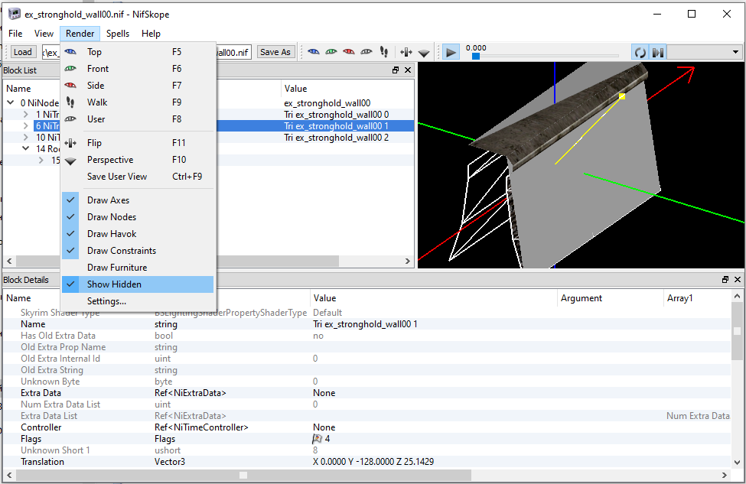
Task: Float the Block List panel
Action: pyautogui.click(x=396, y=70)
